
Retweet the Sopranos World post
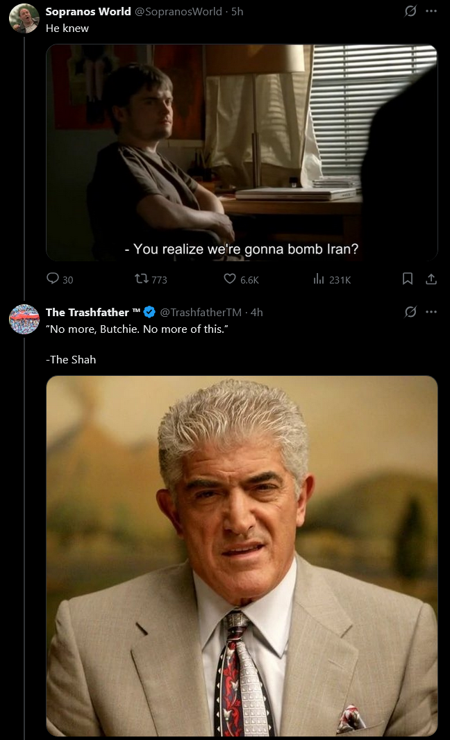[151, 279]
